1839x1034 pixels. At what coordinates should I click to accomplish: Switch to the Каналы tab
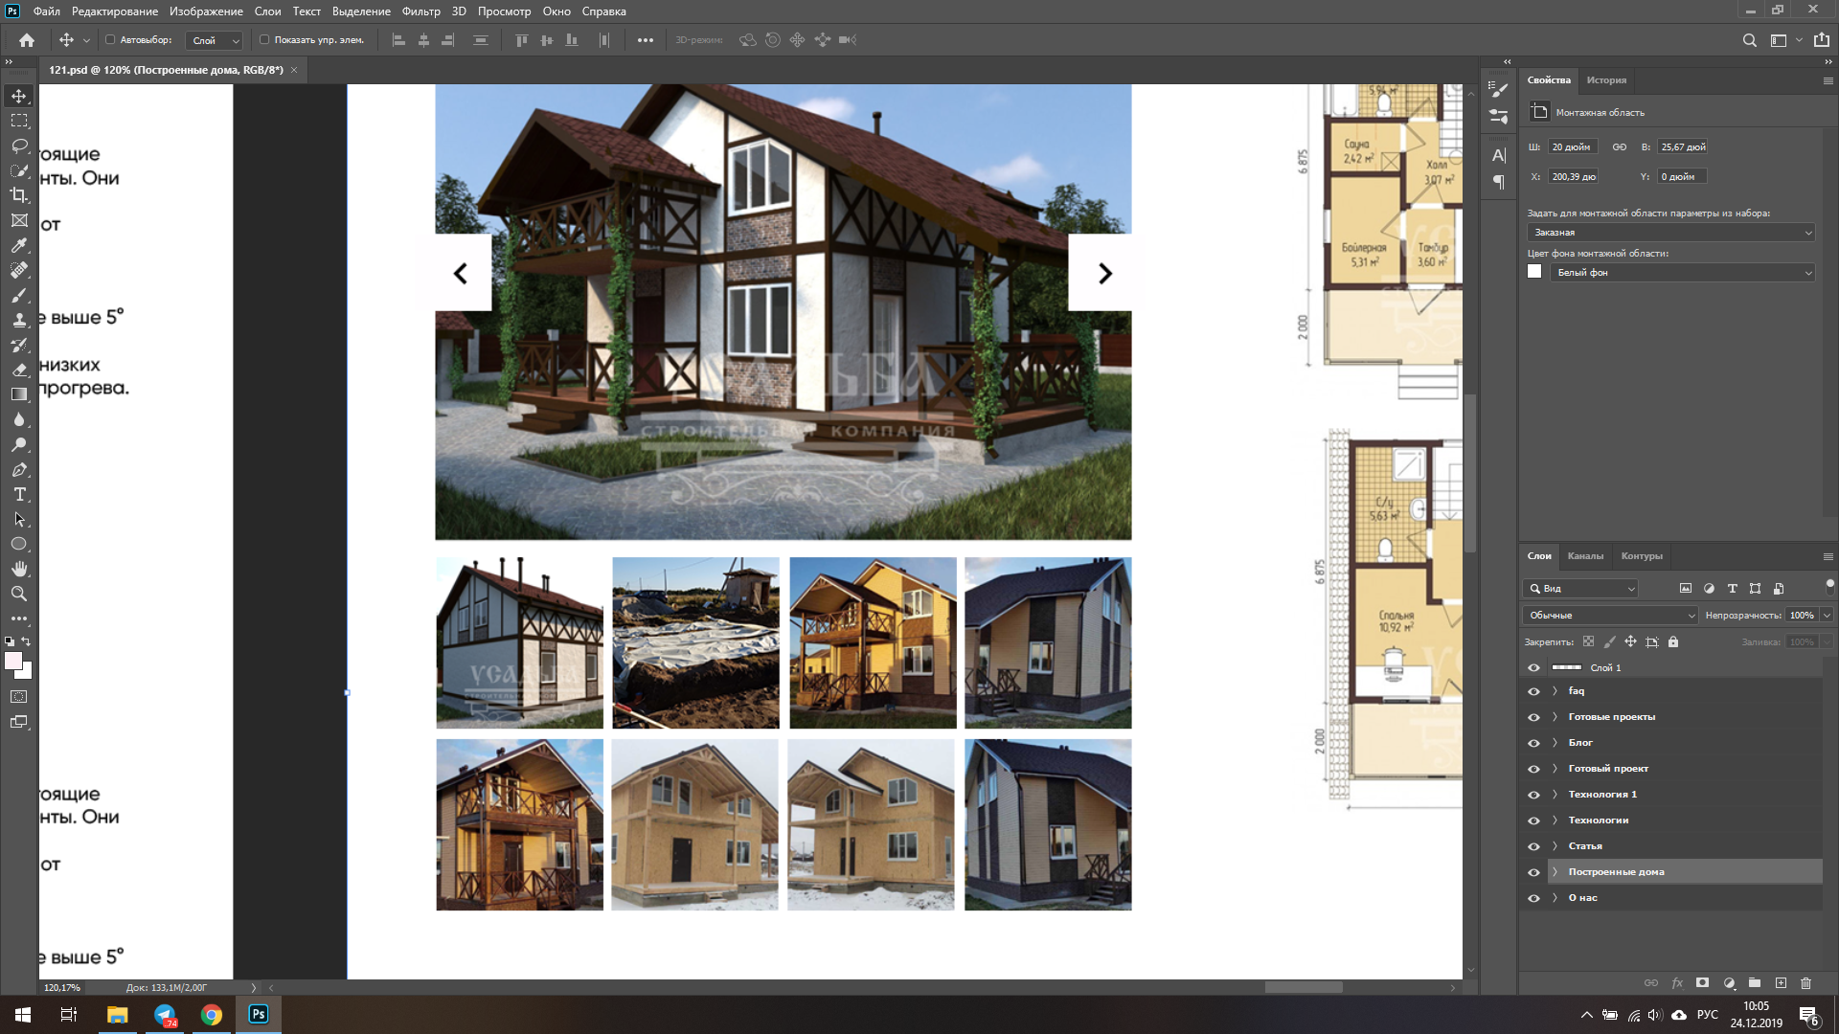(1585, 556)
